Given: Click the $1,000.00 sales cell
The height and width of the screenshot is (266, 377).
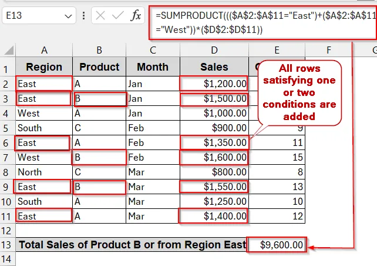Looking at the screenshot, I should (x=214, y=113).
